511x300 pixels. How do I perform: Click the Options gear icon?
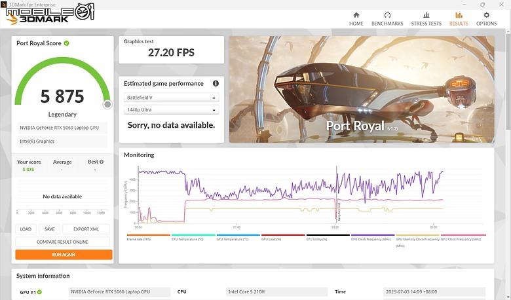tap(486, 15)
